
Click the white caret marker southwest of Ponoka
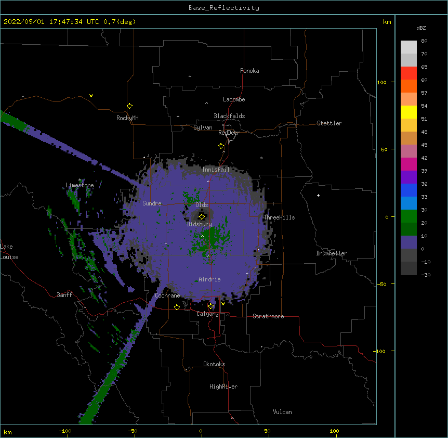click(x=190, y=76)
